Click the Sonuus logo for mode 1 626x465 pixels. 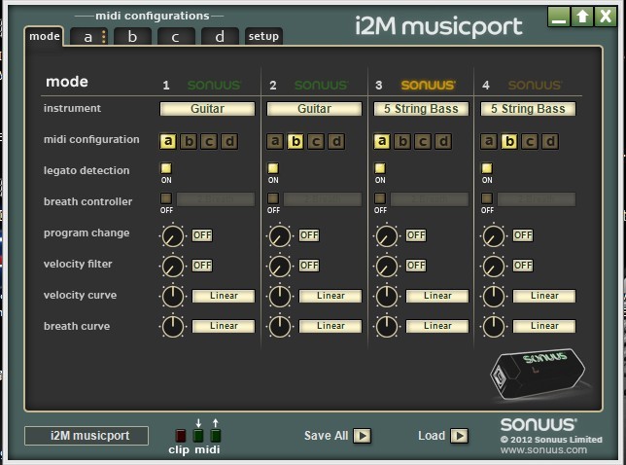tap(215, 85)
